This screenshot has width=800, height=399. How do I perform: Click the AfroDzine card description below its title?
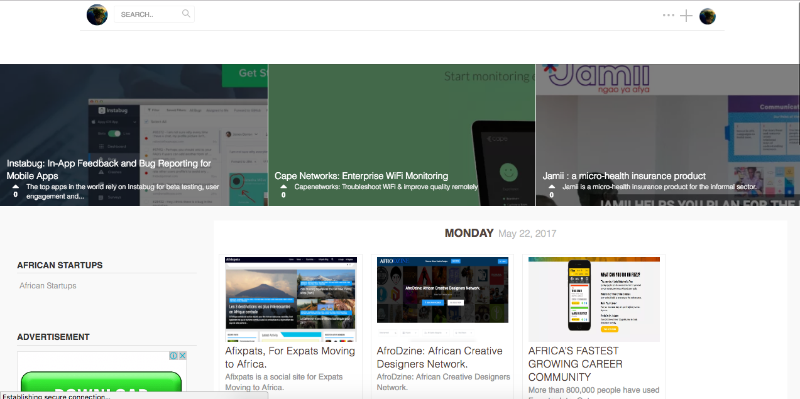[443, 382]
